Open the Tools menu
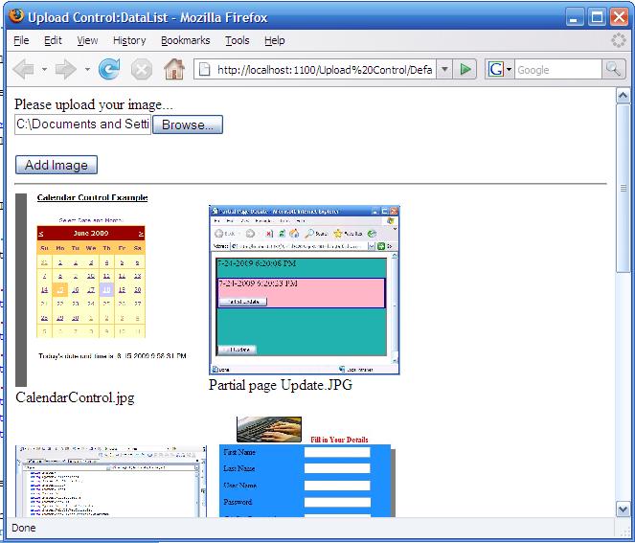Viewport: 635px width, 543px height. (238, 40)
